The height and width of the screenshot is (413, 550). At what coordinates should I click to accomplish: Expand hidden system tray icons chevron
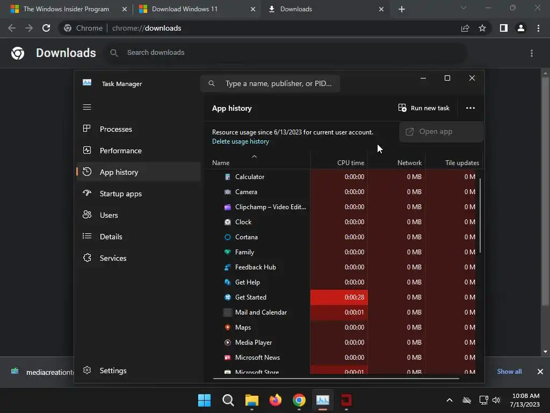tap(450, 400)
